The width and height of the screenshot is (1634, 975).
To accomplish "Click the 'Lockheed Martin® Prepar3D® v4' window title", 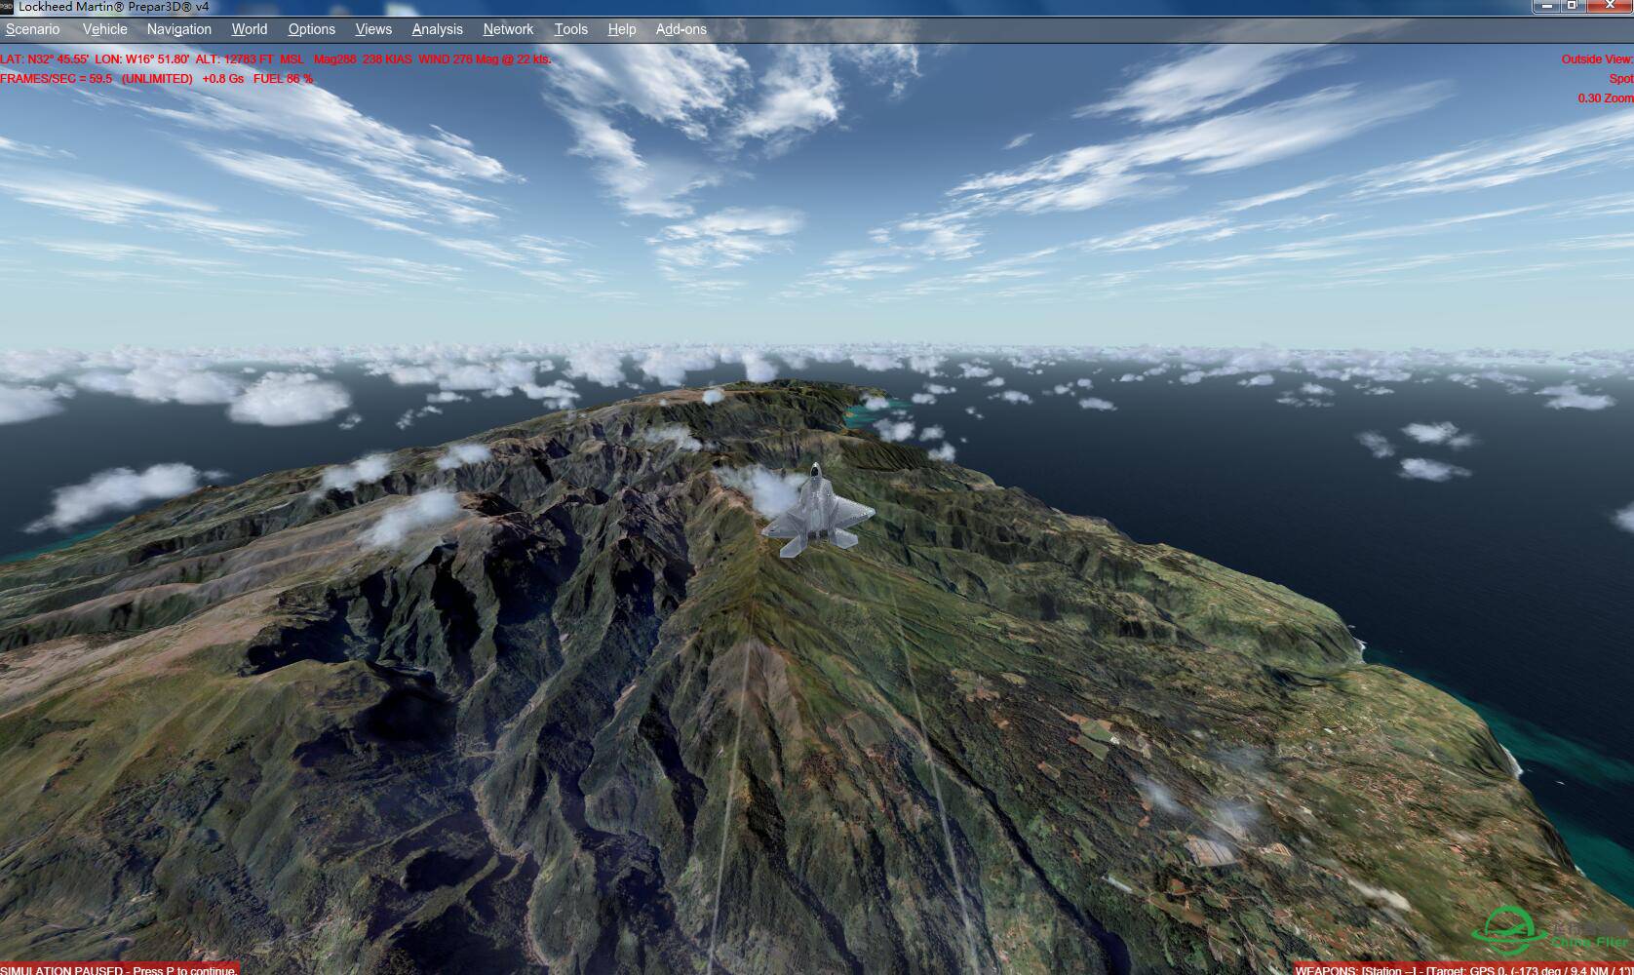I will (x=113, y=7).
